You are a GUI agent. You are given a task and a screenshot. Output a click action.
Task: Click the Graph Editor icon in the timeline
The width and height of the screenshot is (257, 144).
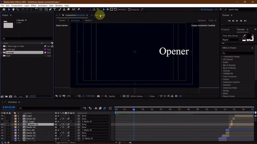click(110, 108)
